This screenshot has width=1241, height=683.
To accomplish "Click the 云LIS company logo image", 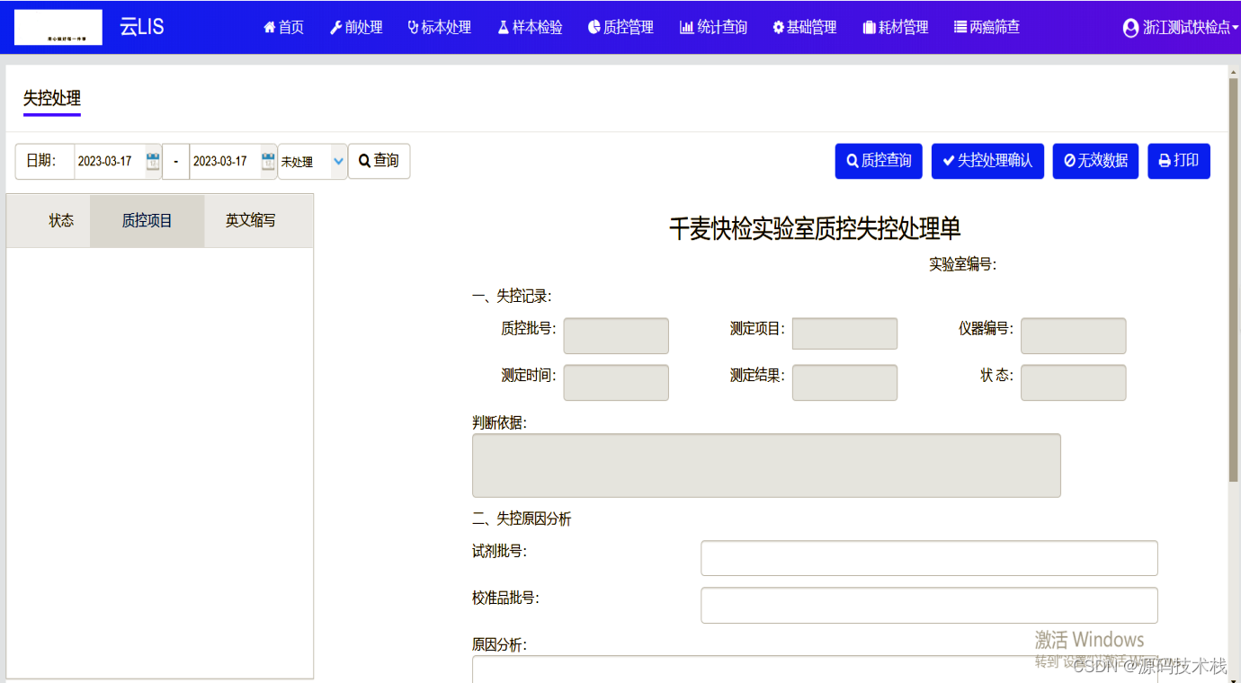I will 58,28.
